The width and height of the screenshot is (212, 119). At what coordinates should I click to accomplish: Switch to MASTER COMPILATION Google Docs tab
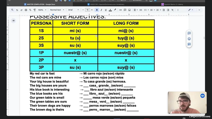click(40, 4)
